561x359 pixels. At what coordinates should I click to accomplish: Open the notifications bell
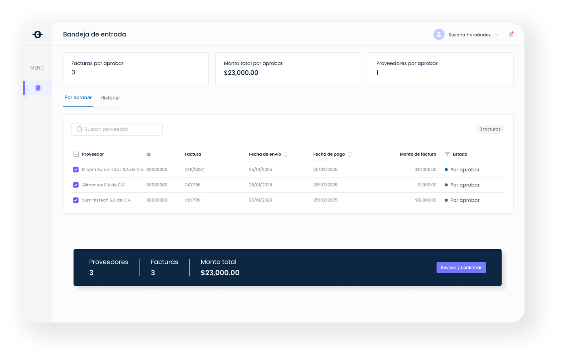click(x=511, y=35)
